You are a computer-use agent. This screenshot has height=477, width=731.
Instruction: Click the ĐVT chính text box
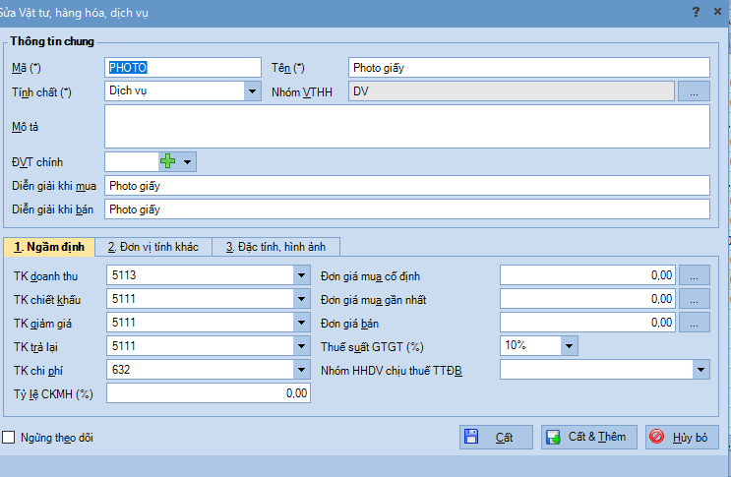132,162
